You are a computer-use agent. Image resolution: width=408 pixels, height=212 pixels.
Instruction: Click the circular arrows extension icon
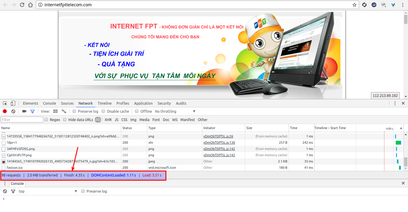[x=364, y=5]
